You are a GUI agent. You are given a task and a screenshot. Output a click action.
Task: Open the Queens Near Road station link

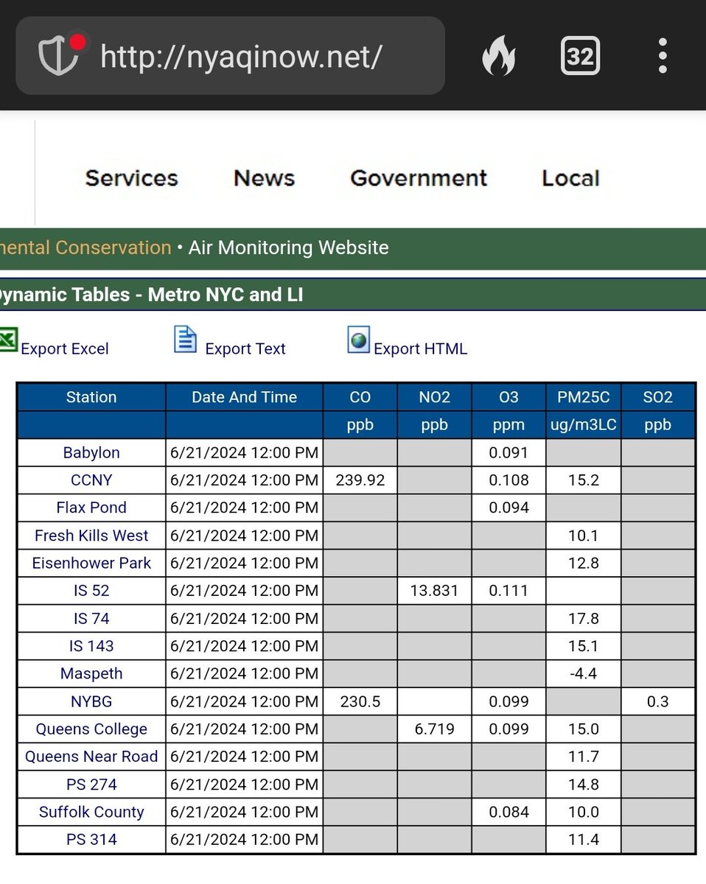[x=91, y=757]
